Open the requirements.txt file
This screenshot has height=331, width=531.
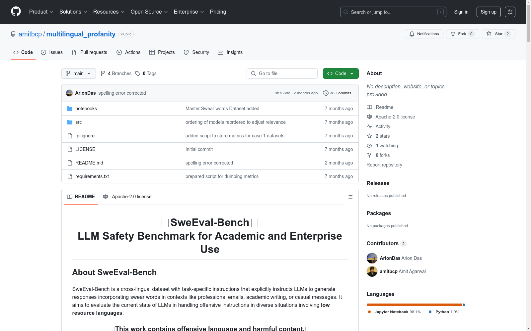(x=92, y=176)
